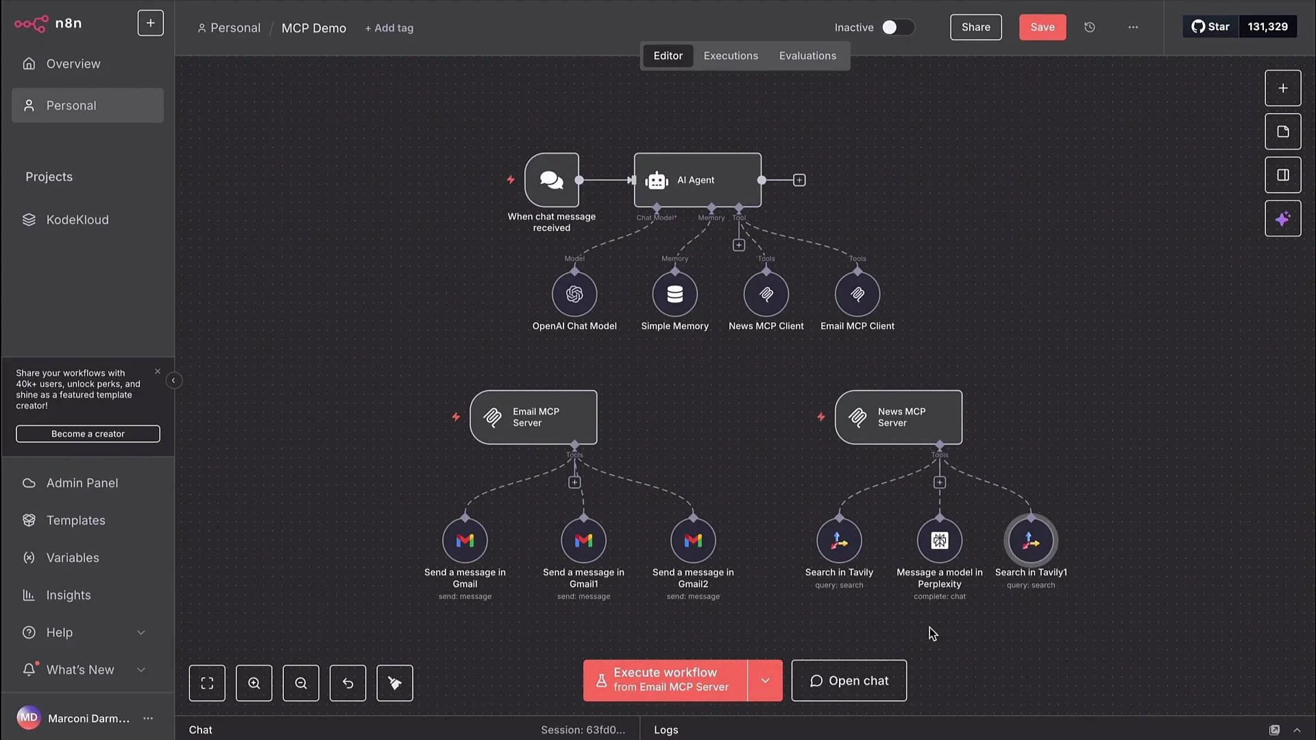Click Become a creator button
Image resolution: width=1316 pixels, height=740 pixels.
[x=88, y=434]
